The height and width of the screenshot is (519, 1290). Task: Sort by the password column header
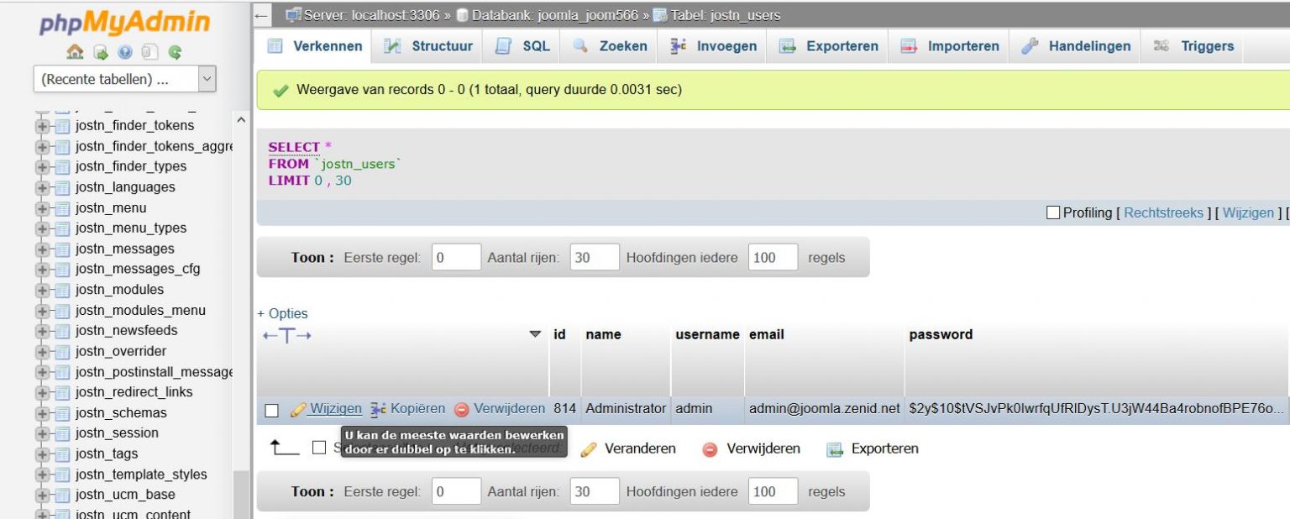point(941,334)
